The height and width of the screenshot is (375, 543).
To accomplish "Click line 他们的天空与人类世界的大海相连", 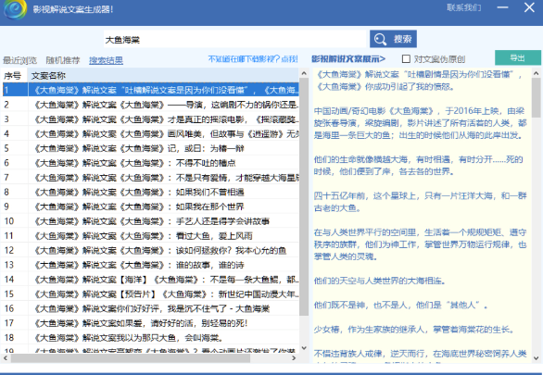I will tap(380, 281).
